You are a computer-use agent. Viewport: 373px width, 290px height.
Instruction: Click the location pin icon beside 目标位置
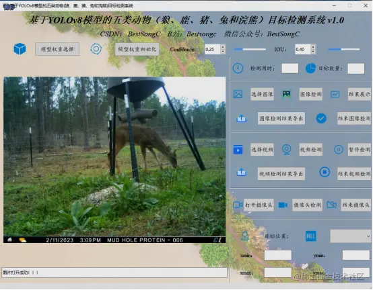[245, 236]
